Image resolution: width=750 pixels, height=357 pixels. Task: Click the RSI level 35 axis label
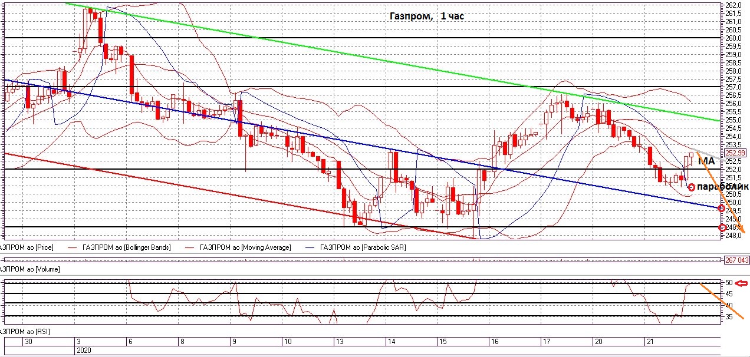point(729,317)
